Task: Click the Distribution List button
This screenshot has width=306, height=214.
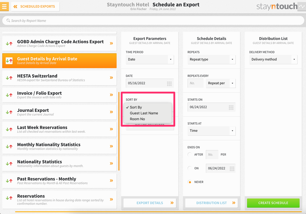Action: pos(212,203)
